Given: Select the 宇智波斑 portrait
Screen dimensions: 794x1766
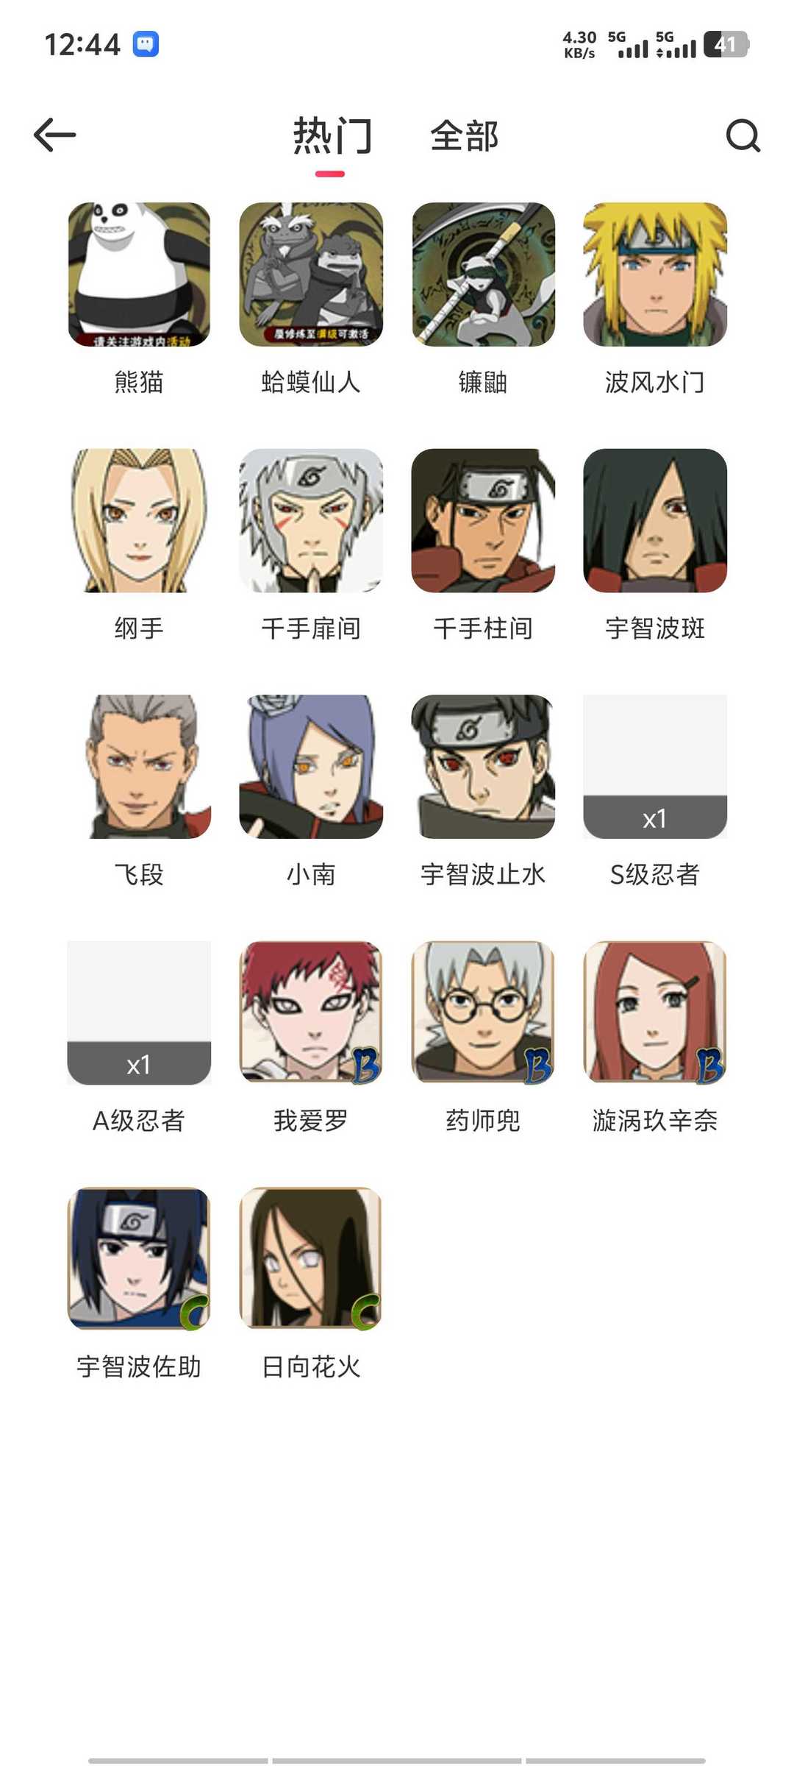Looking at the screenshot, I should click(655, 521).
